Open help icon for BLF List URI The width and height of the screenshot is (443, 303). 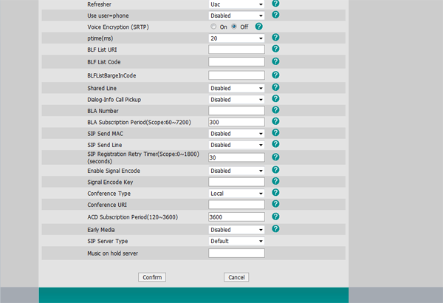275,49
